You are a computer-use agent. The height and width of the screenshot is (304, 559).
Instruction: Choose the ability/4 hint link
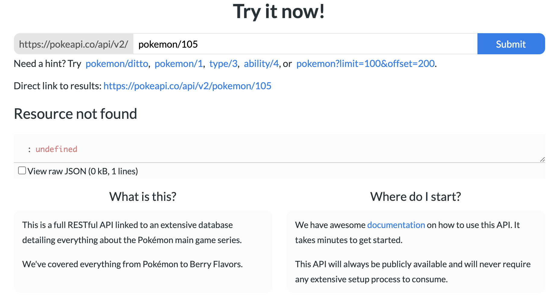(261, 64)
